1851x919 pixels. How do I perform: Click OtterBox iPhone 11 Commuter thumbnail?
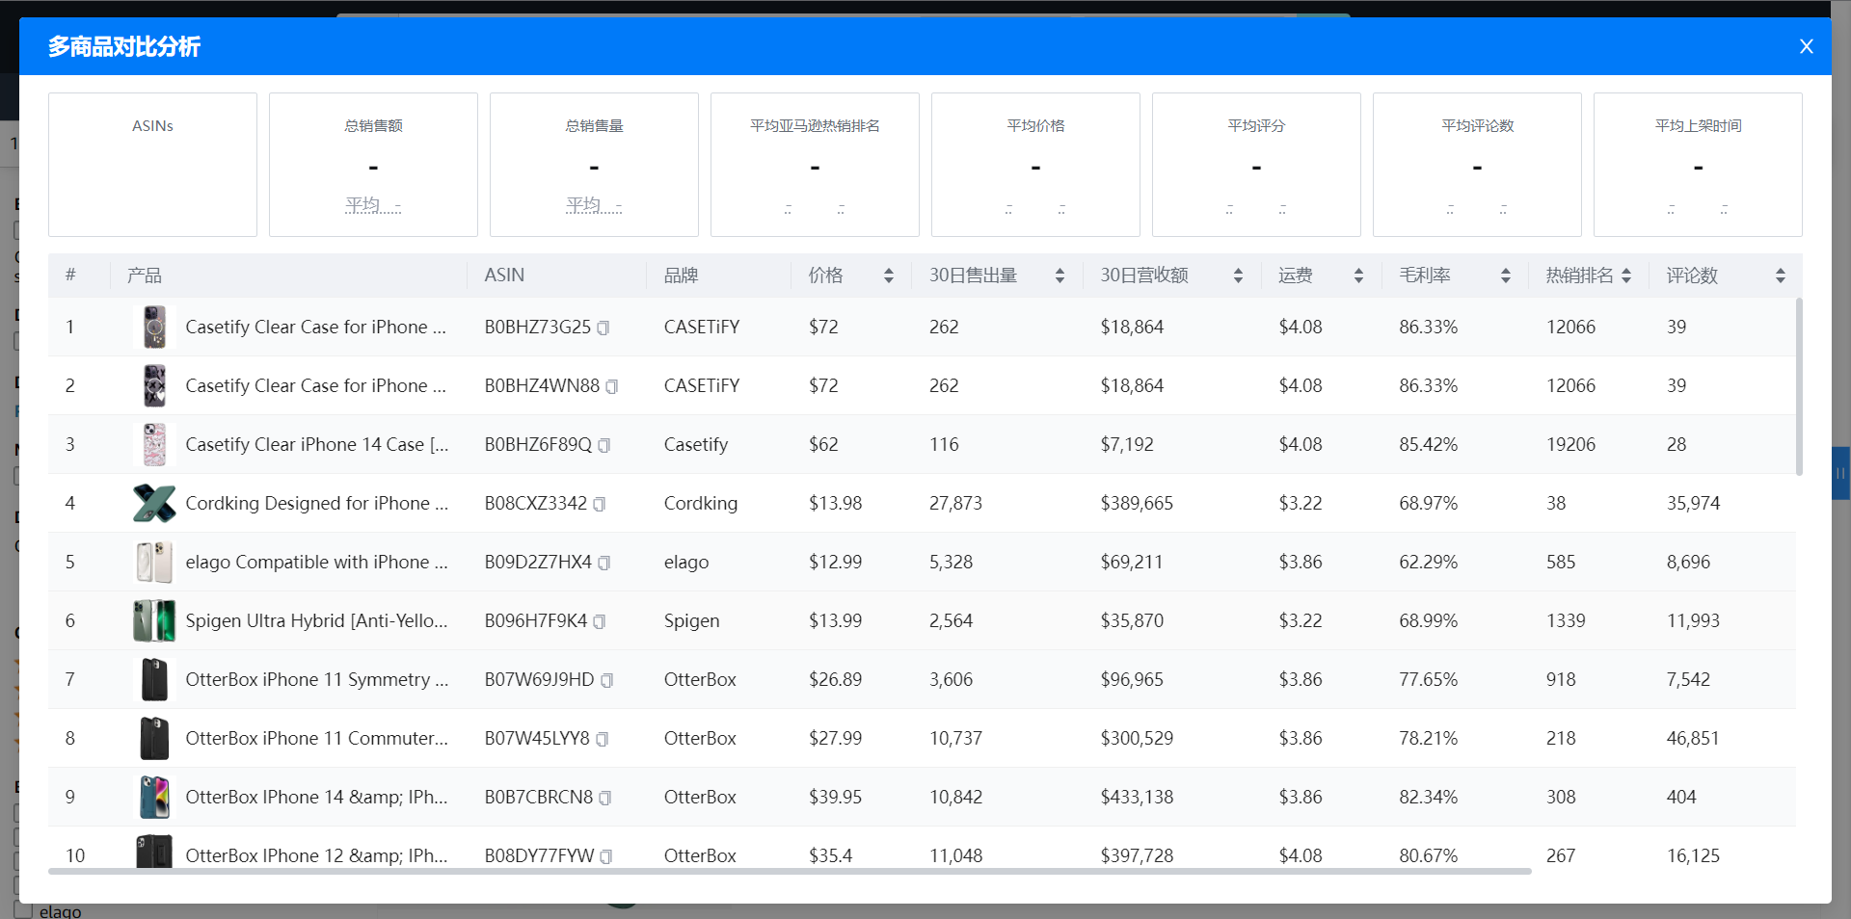click(154, 739)
